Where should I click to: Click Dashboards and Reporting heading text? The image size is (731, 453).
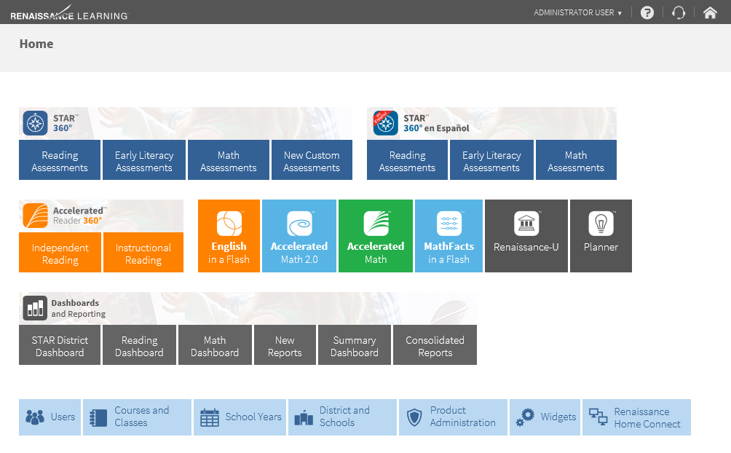pyautogui.click(x=79, y=308)
